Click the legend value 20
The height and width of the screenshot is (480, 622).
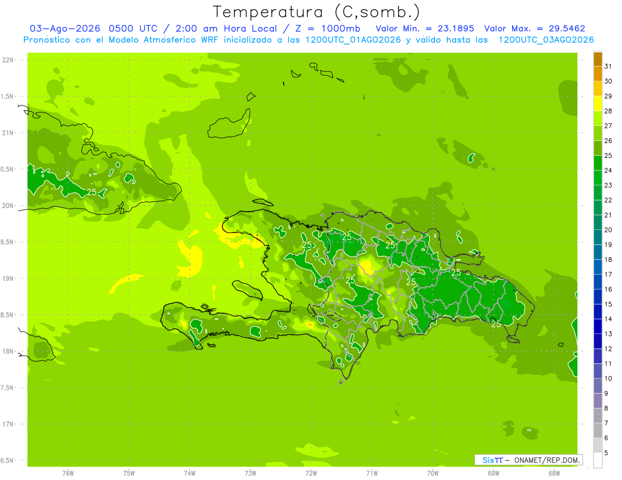pos(608,230)
